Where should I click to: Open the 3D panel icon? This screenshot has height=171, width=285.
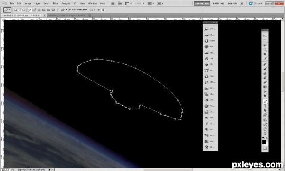206,64
